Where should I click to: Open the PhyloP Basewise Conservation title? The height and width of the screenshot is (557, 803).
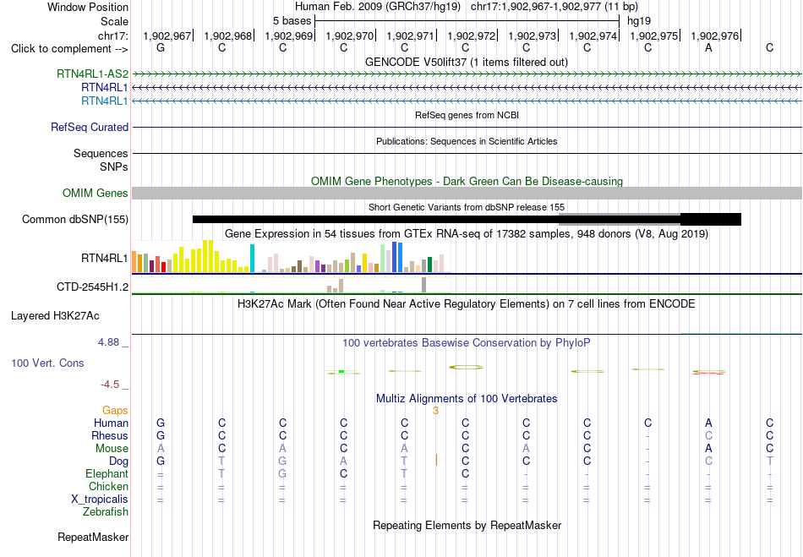pos(467,343)
